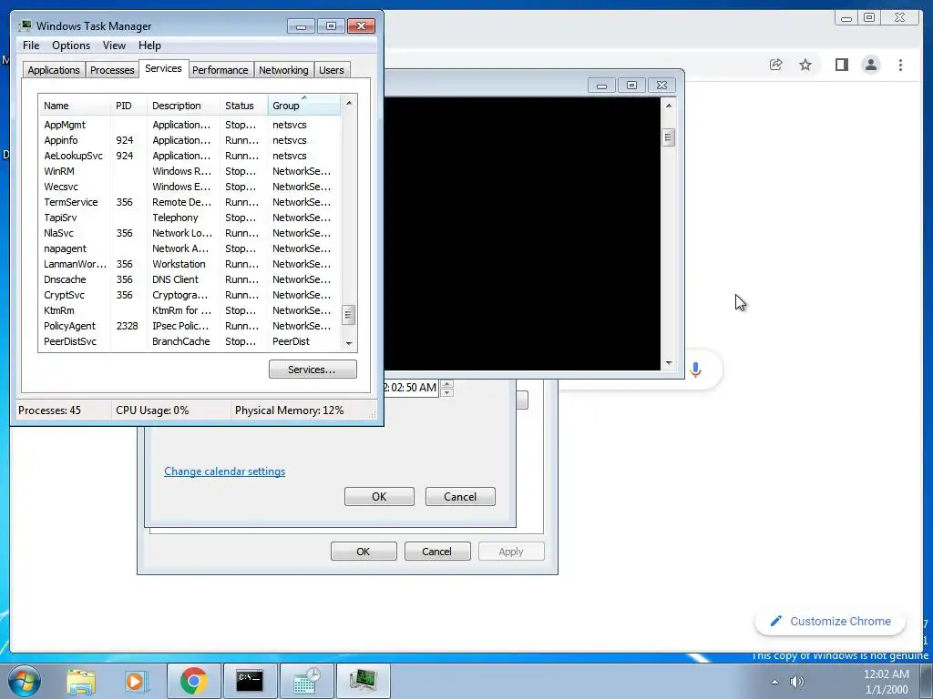
Task: Select the Services tab
Action: 163,68
